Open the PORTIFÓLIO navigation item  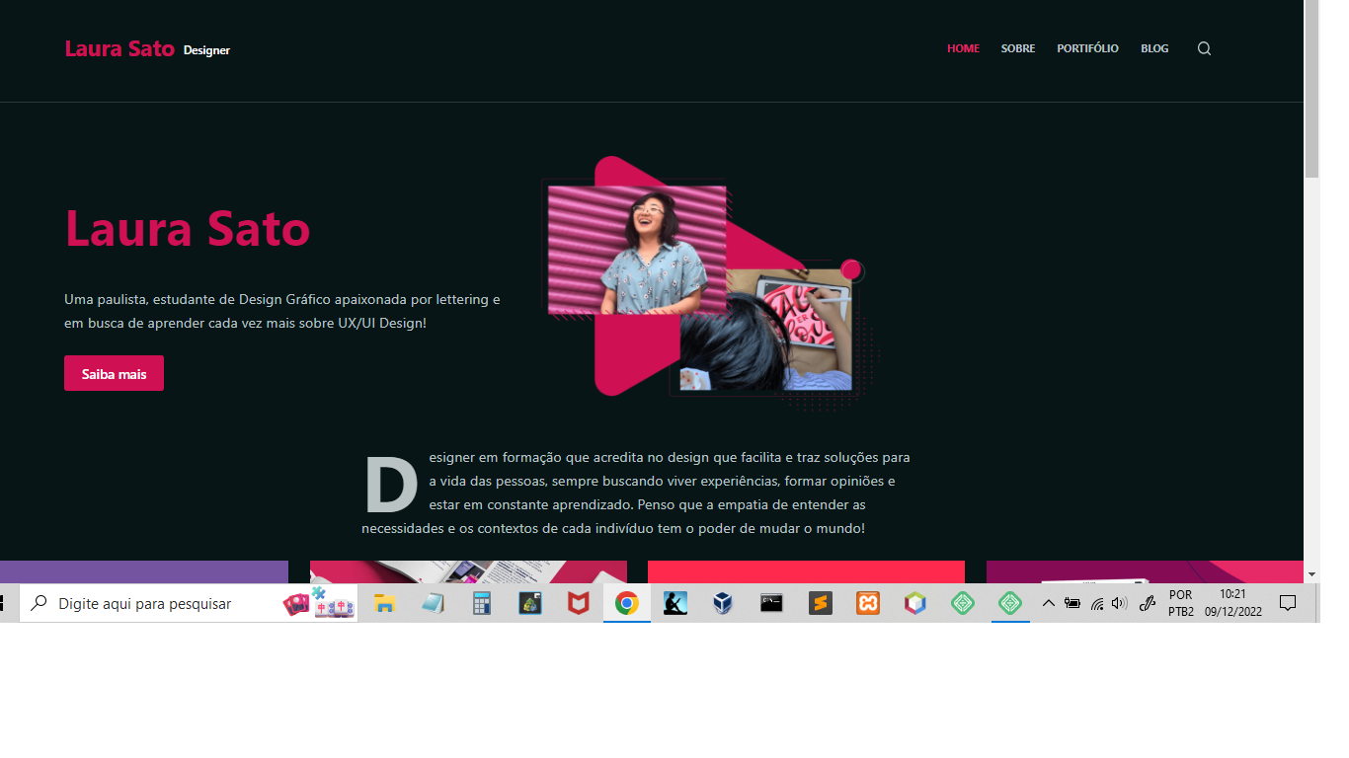click(x=1087, y=48)
